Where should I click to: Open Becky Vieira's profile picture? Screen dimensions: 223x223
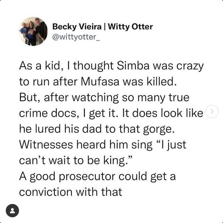coord(33,31)
